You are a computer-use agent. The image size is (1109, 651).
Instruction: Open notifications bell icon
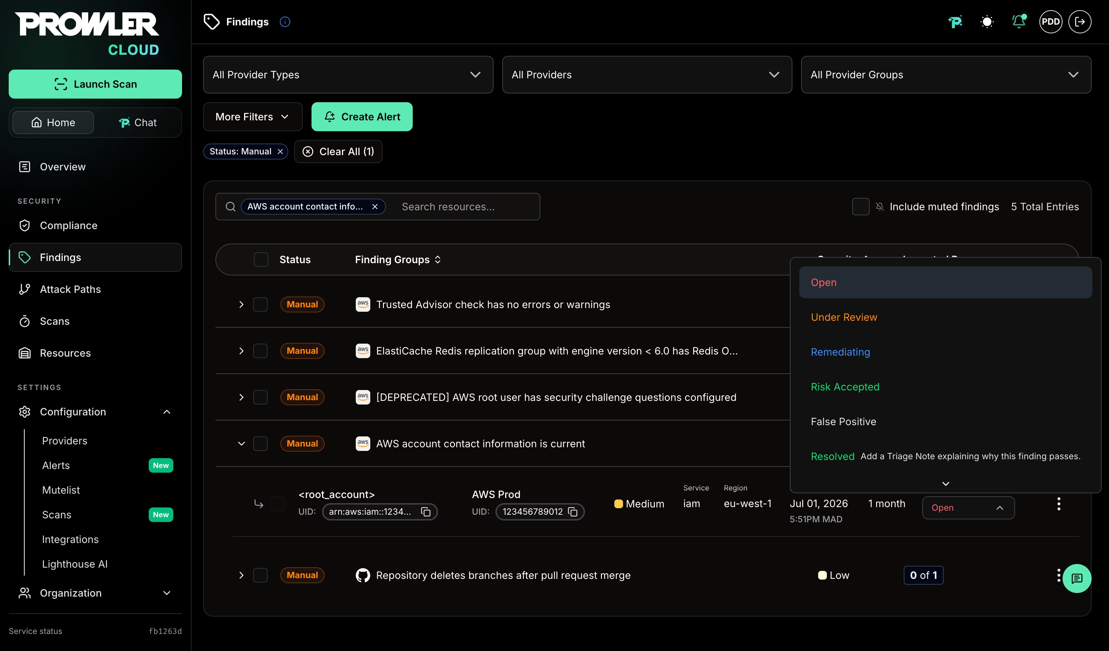pyautogui.click(x=1019, y=21)
